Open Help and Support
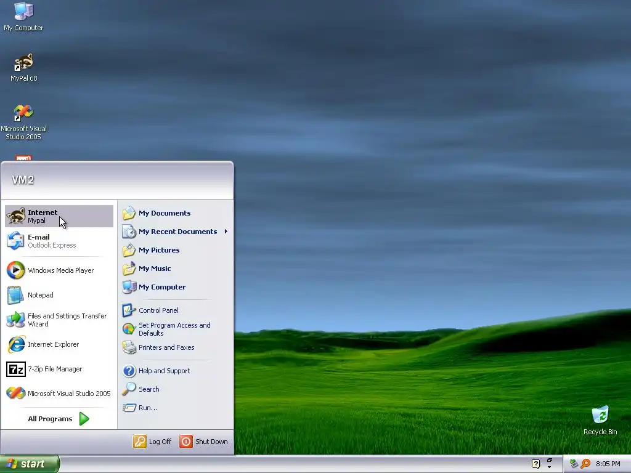Image resolution: width=631 pixels, height=473 pixels. 176,371
